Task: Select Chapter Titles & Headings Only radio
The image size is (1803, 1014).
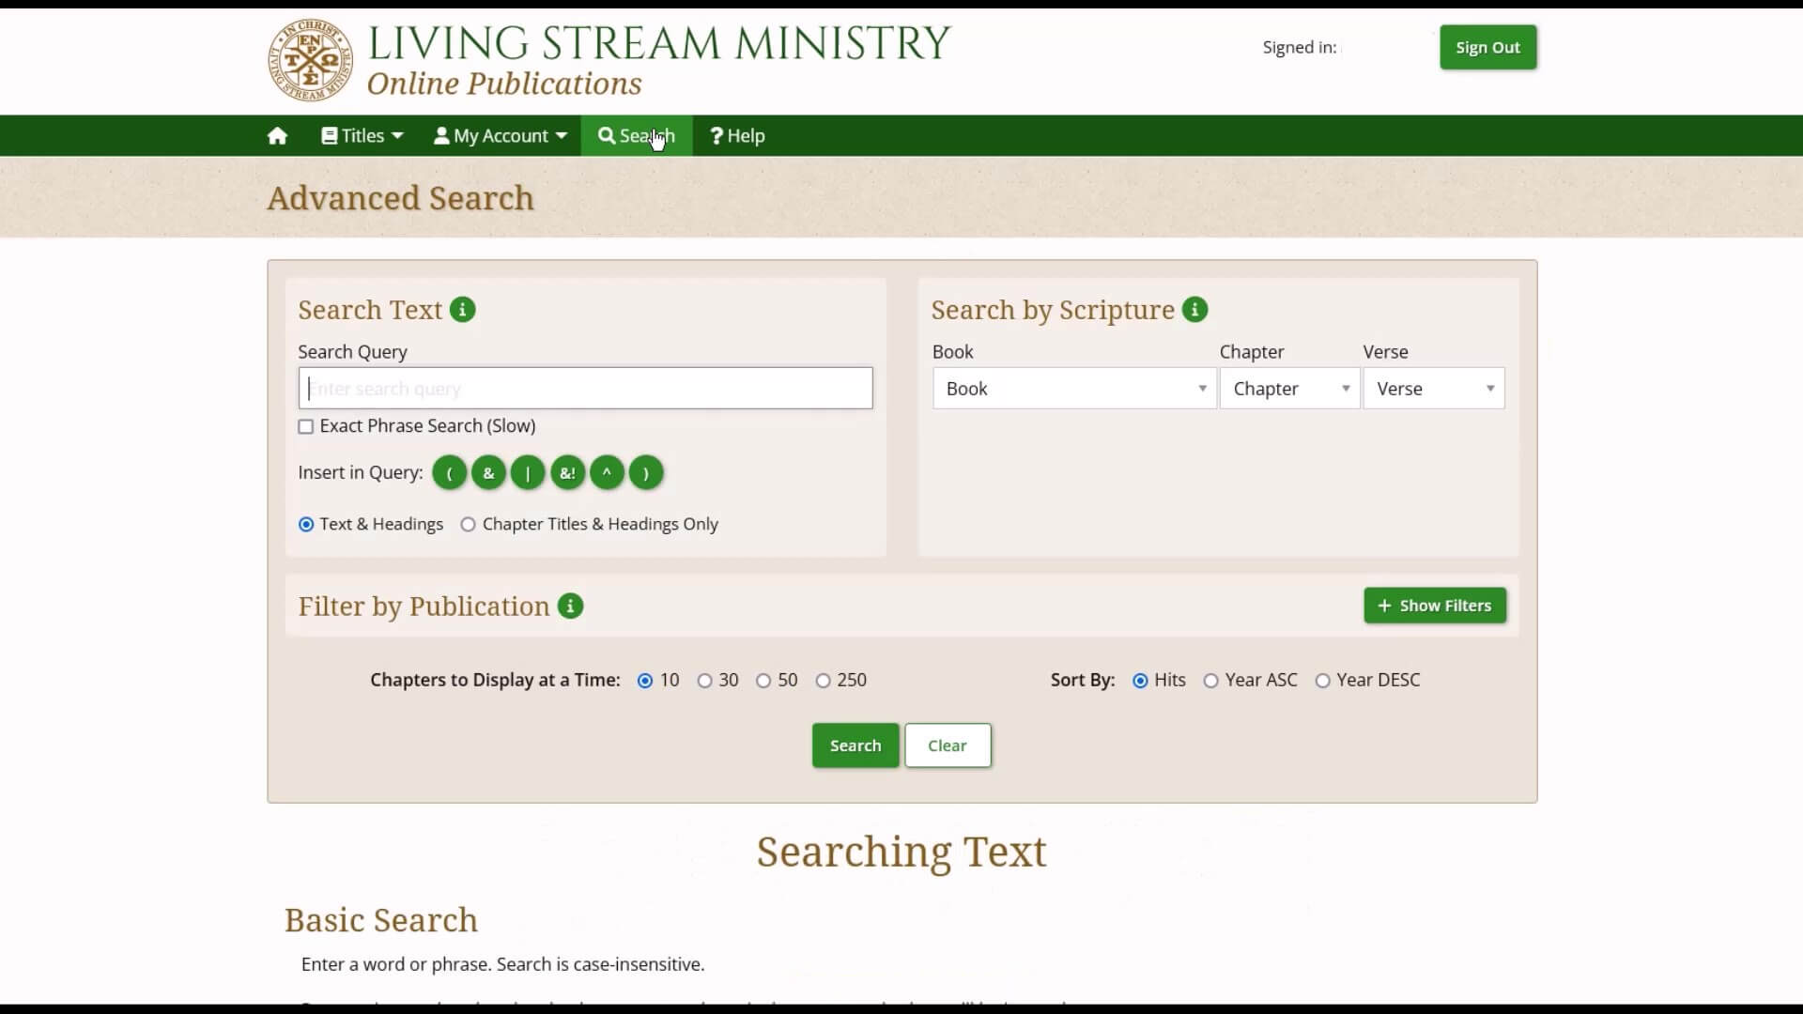Action: coord(468,524)
